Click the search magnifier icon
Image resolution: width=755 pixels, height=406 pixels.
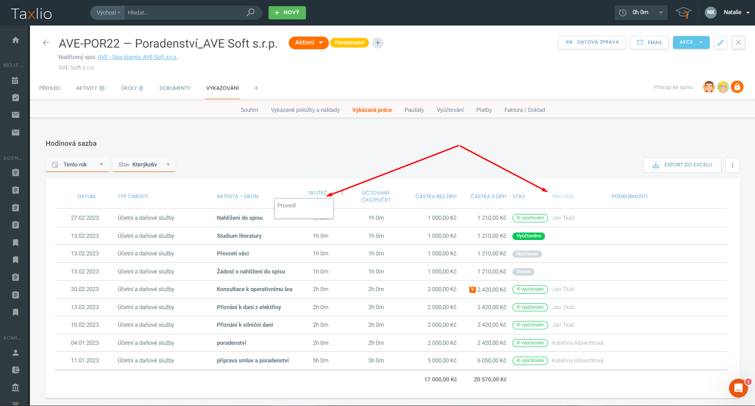250,12
